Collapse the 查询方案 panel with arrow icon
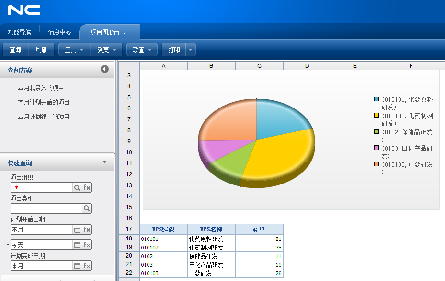The height and width of the screenshot is (281, 445). pos(104,70)
